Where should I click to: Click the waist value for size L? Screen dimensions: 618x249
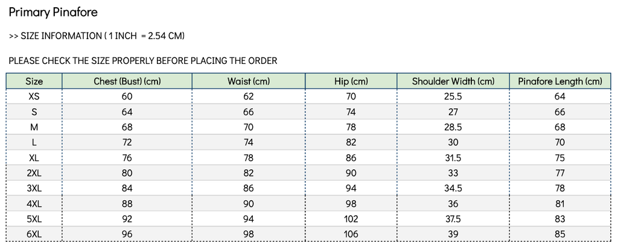[249, 142]
